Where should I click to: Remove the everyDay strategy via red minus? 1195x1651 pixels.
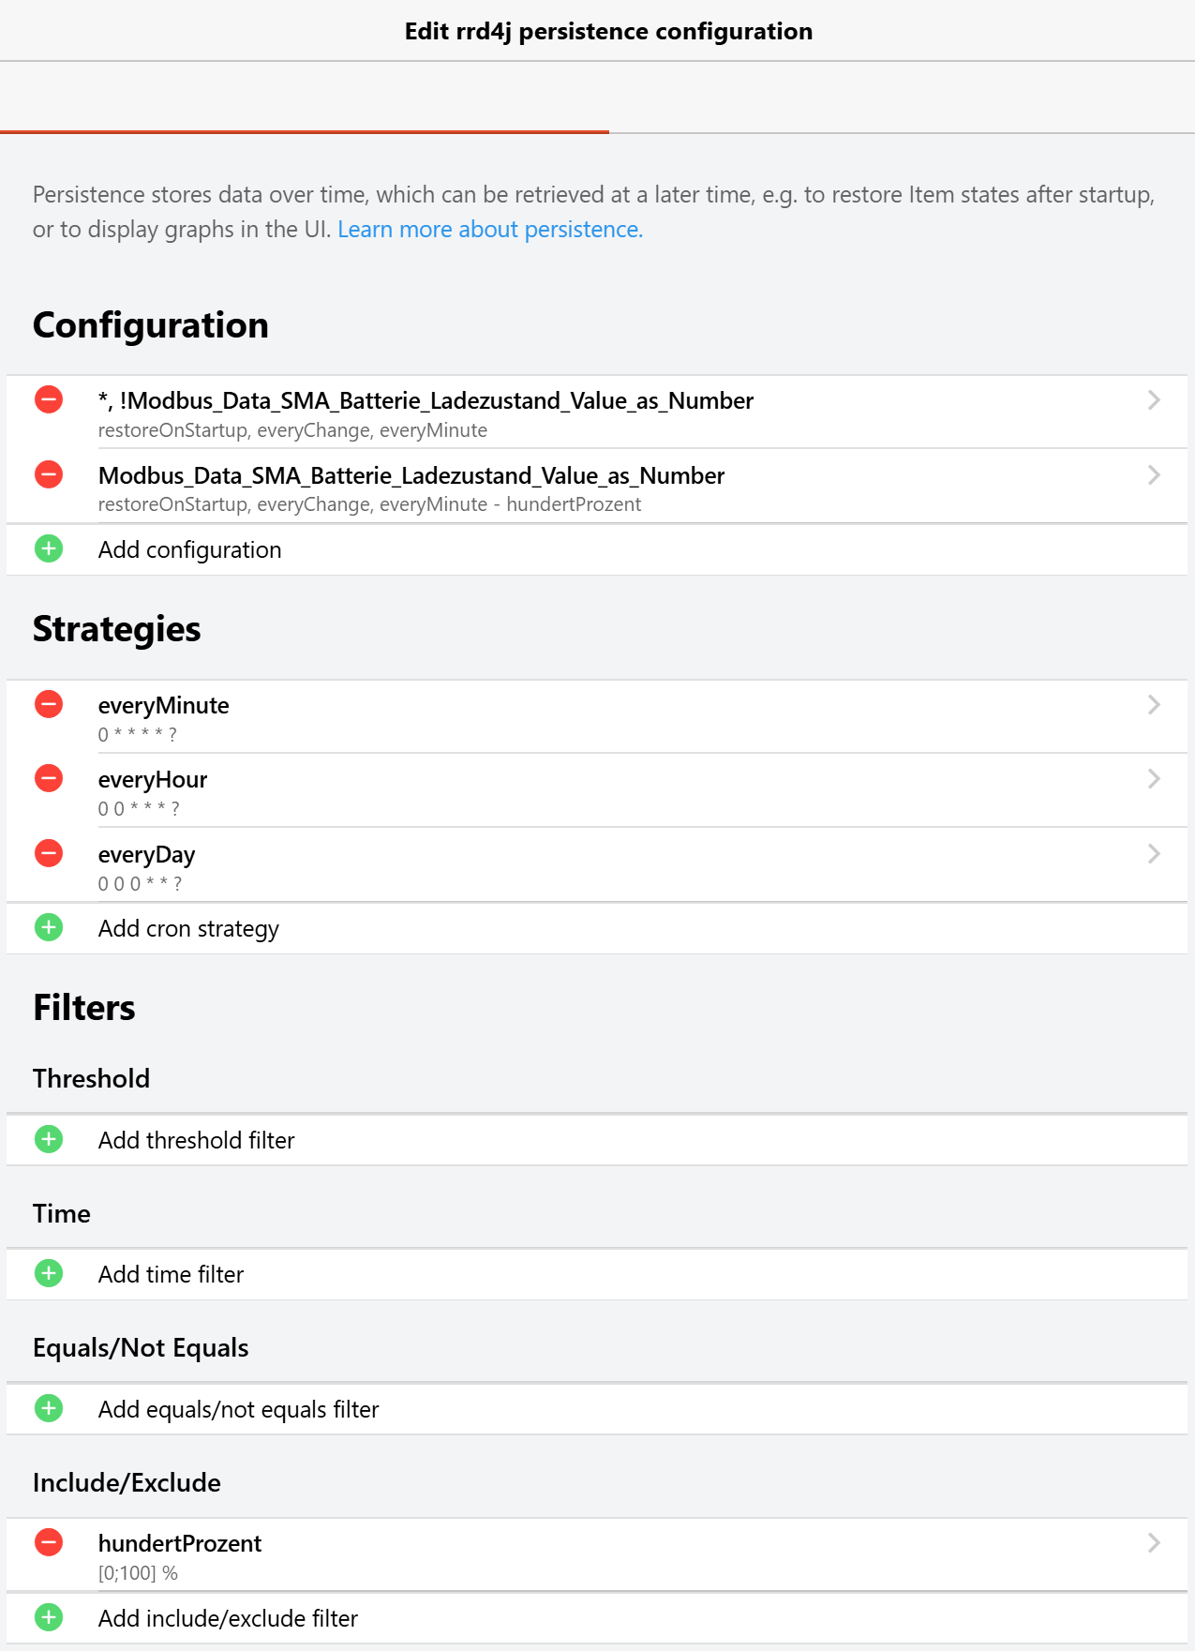[x=49, y=853]
